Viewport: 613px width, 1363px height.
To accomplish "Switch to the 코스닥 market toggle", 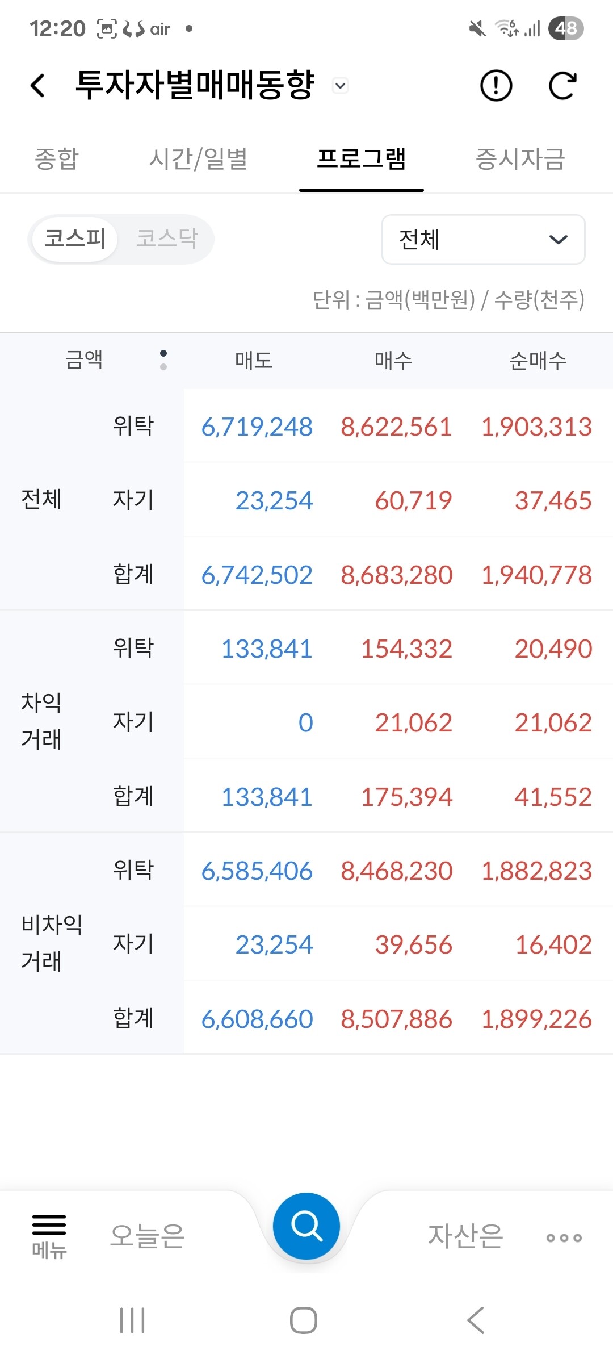I will click(167, 239).
